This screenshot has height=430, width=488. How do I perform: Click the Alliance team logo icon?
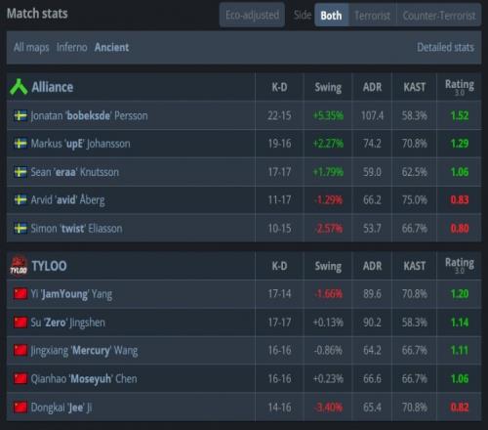coord(19,87)
